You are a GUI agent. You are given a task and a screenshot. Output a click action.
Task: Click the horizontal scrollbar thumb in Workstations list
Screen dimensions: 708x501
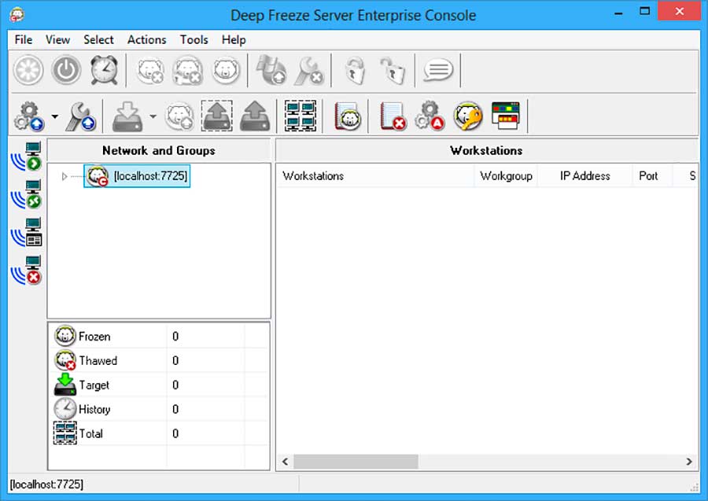(x=356, y=461)
